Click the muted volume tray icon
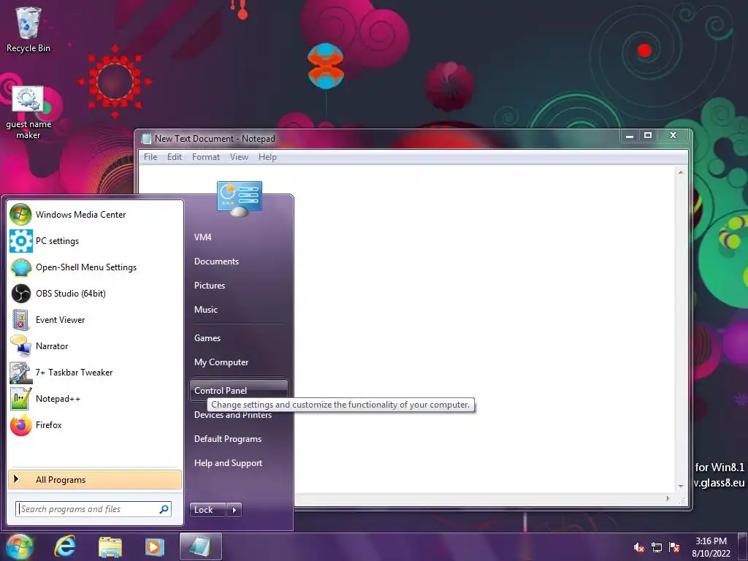This screenshot has width=748, height=561. click(638, 548)
